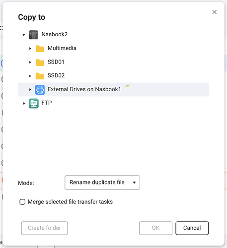This screenshot has width=227, height=248.
Task: Click the External Drives network icon
Action: (x=40, y=90)
